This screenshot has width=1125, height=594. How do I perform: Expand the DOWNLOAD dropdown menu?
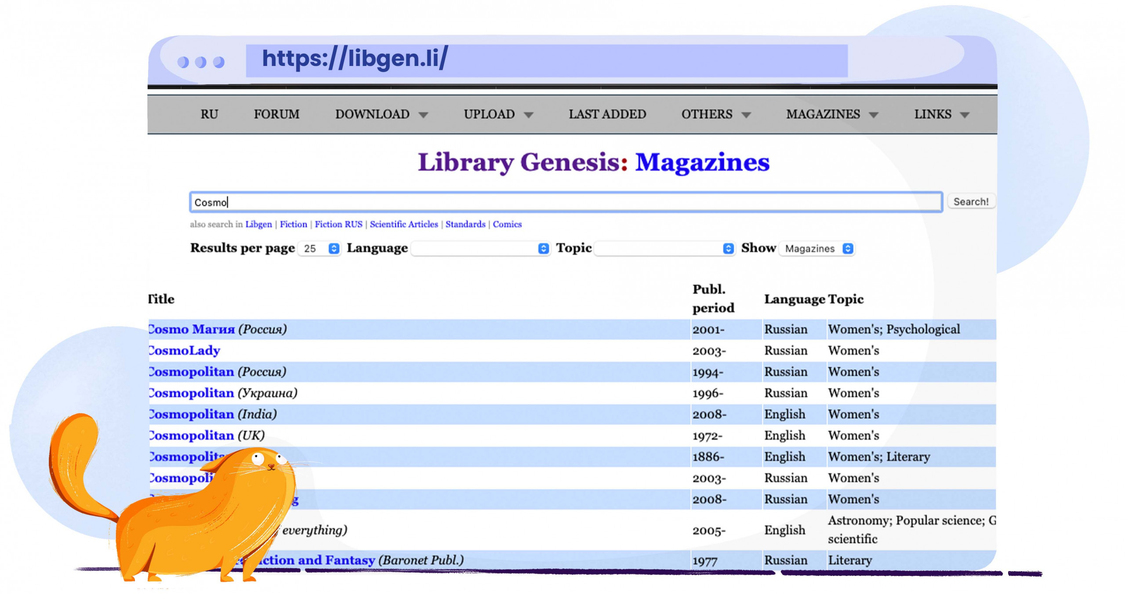coord(381,114)
